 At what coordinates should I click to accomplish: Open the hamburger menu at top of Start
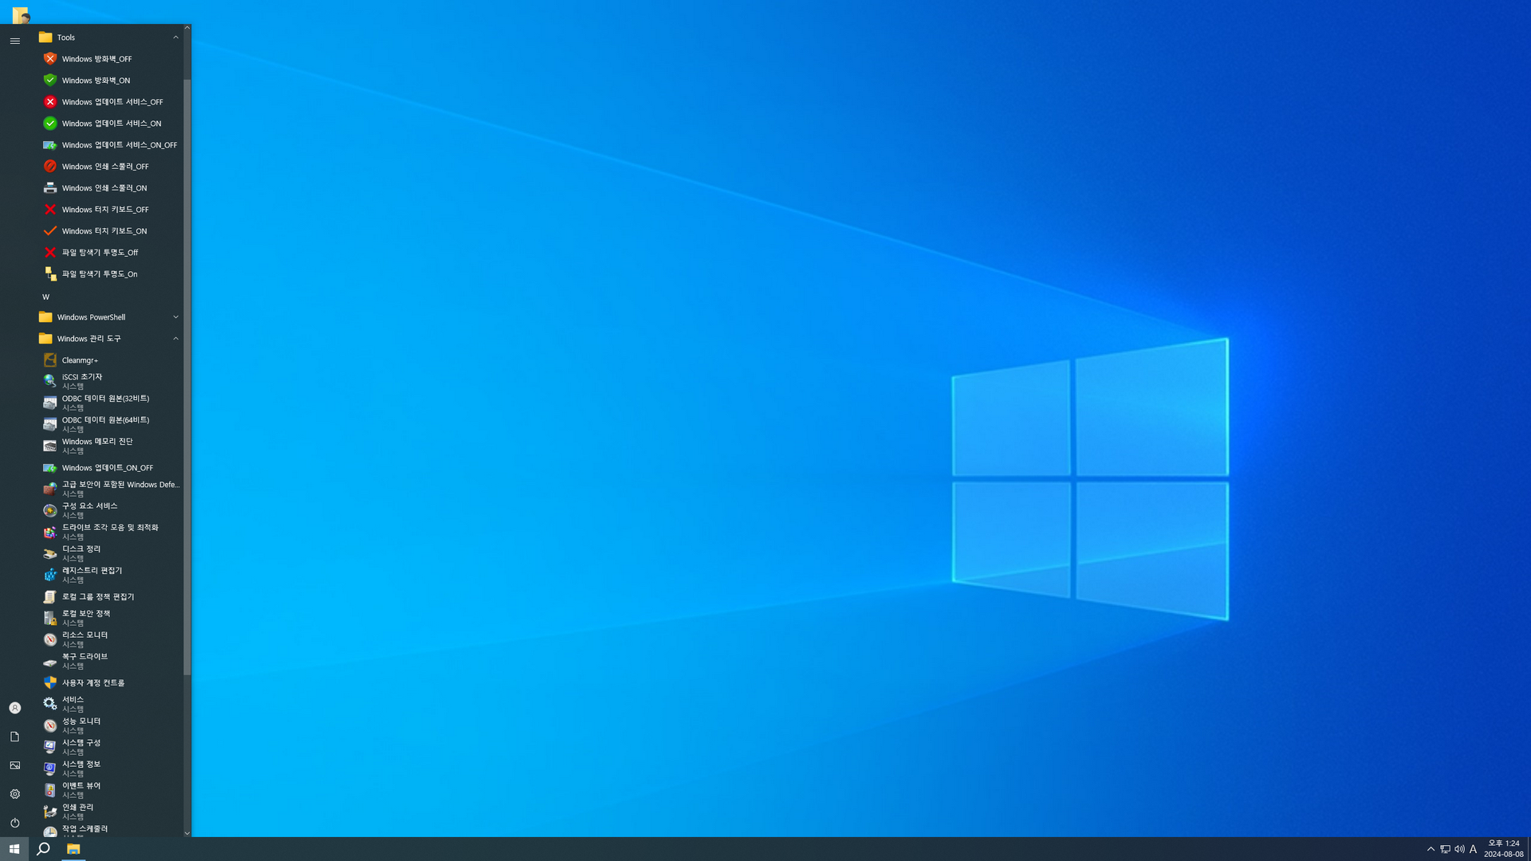point(14,41)
